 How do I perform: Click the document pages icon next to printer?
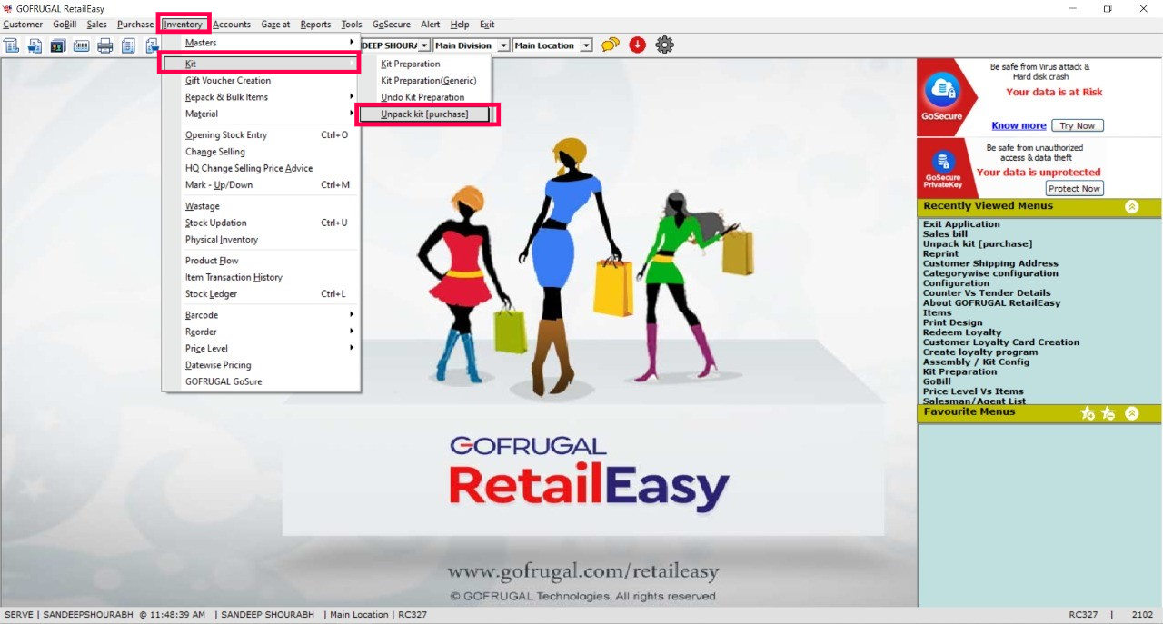tap(128, 45)
